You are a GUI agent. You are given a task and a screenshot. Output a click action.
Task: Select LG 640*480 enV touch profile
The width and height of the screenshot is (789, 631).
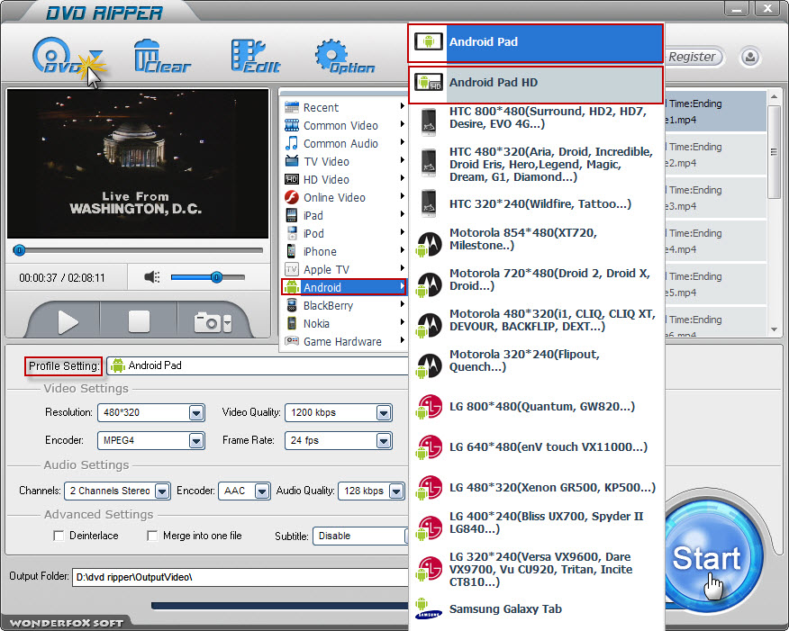click(x=535, y=447)
